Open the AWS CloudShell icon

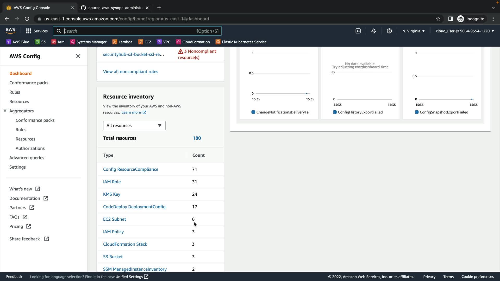tap(358, 31)
